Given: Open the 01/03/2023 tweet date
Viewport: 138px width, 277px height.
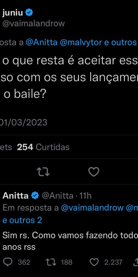Looking at the screenshot, I should tap(23, 122).
